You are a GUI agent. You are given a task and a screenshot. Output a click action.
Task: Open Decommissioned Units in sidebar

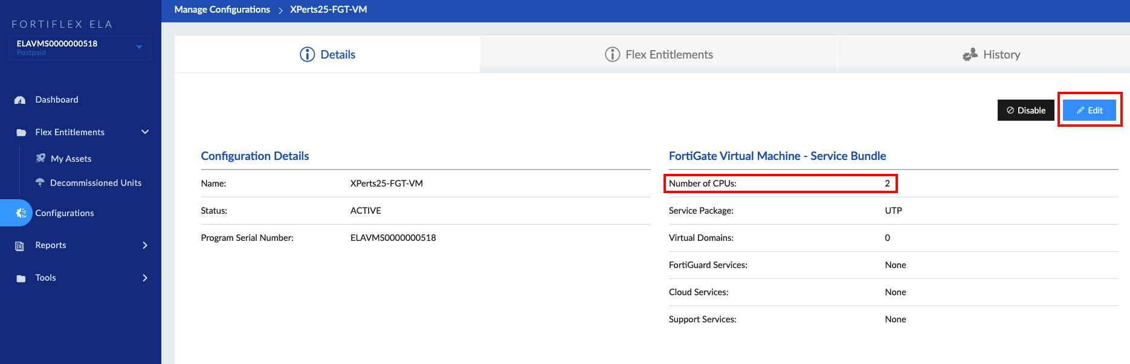click(x=95, y=183)
